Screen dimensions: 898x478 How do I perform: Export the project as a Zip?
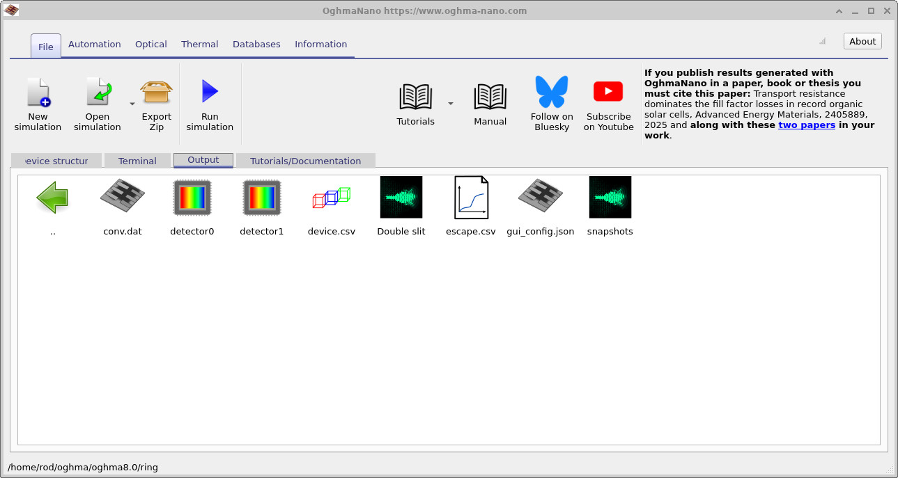tap(156, 101)
